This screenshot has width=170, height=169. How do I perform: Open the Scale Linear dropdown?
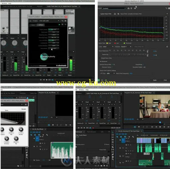point(108,47)
